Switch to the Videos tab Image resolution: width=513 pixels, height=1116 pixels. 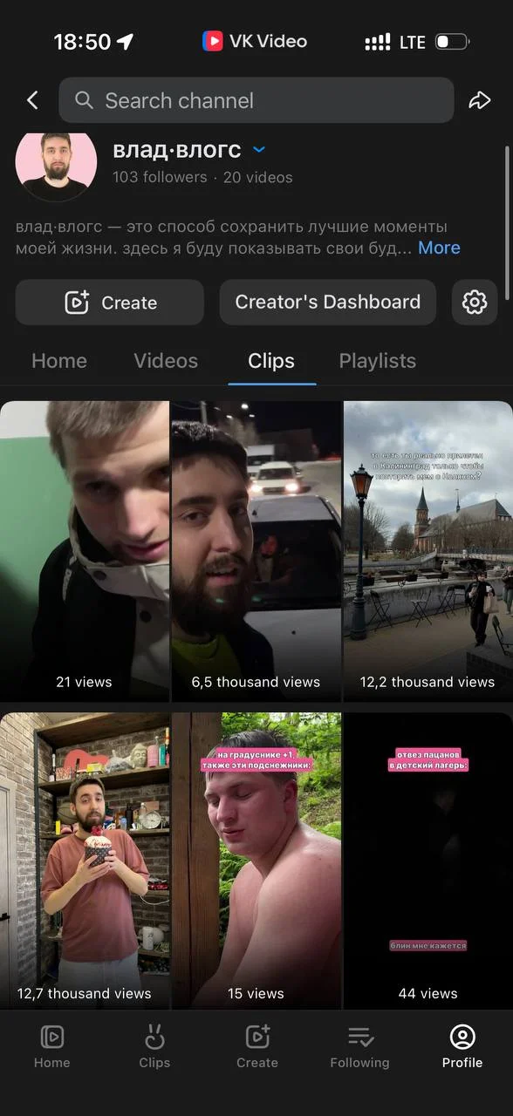pyautogui.click(x=166, y=361)
